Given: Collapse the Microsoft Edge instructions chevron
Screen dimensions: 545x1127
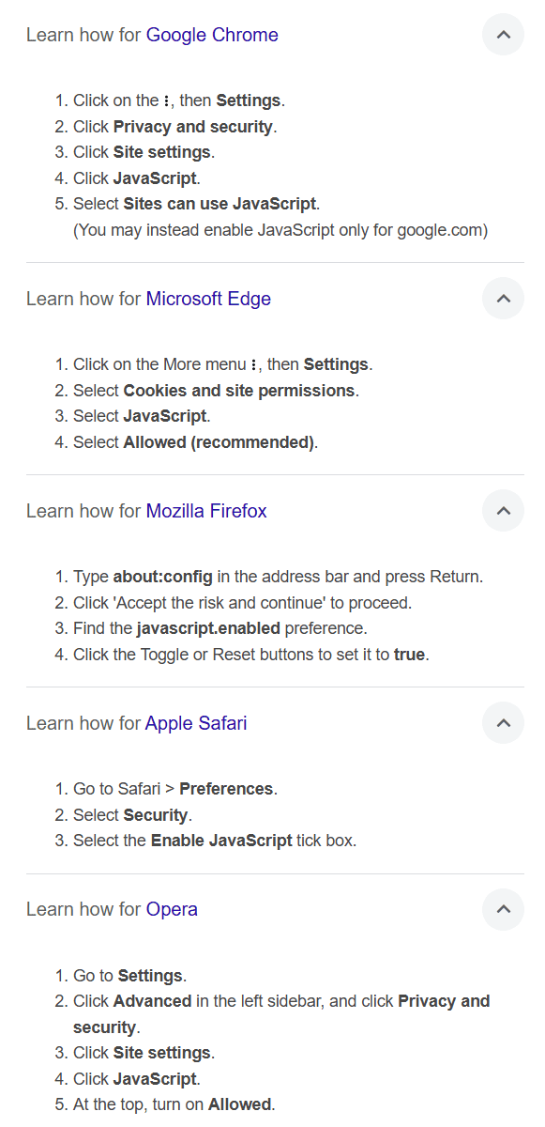Looking at the screenshot, I should 503,299.
